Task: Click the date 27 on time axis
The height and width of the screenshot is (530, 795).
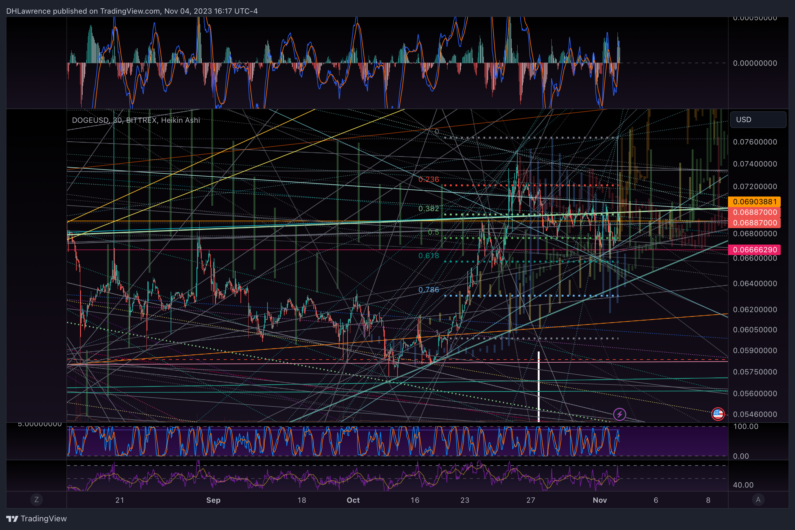Action: tap(531, 500)
